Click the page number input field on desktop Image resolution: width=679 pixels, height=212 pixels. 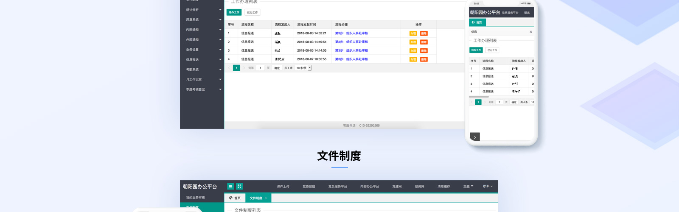pos(260,68)
